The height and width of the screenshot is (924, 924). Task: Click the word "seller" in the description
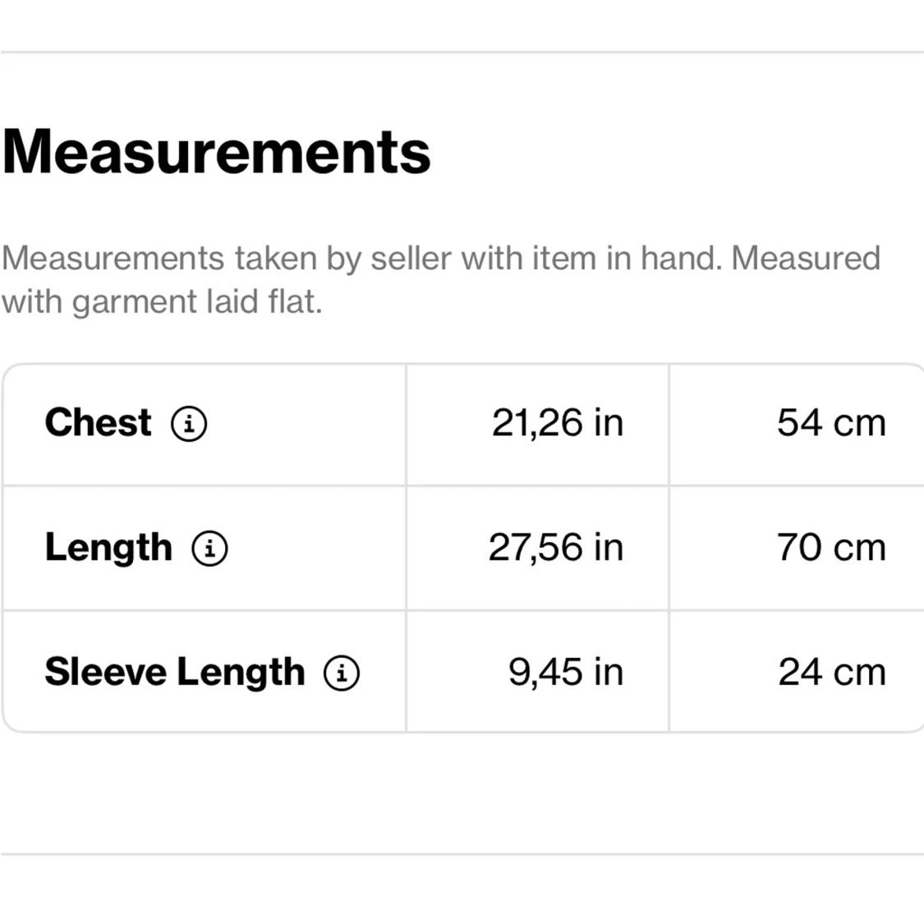pyautogui.click(x=411, y=259)
